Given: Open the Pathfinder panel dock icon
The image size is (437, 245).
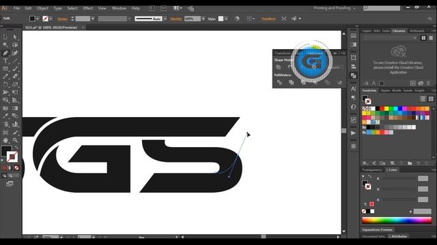Looking at the screenshot, I should click(354, 76).
